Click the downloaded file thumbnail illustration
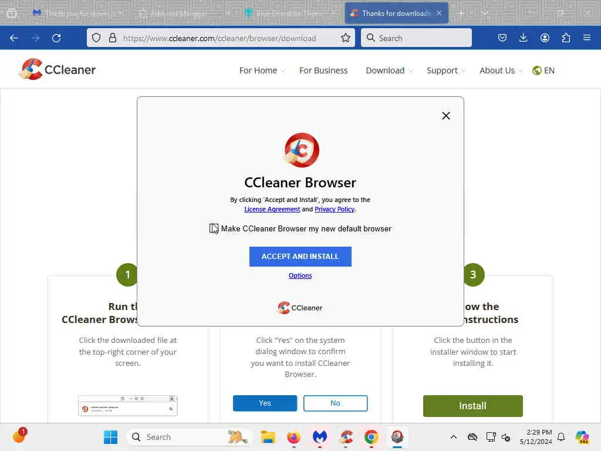Screen dimensions: 601x451 127,406
